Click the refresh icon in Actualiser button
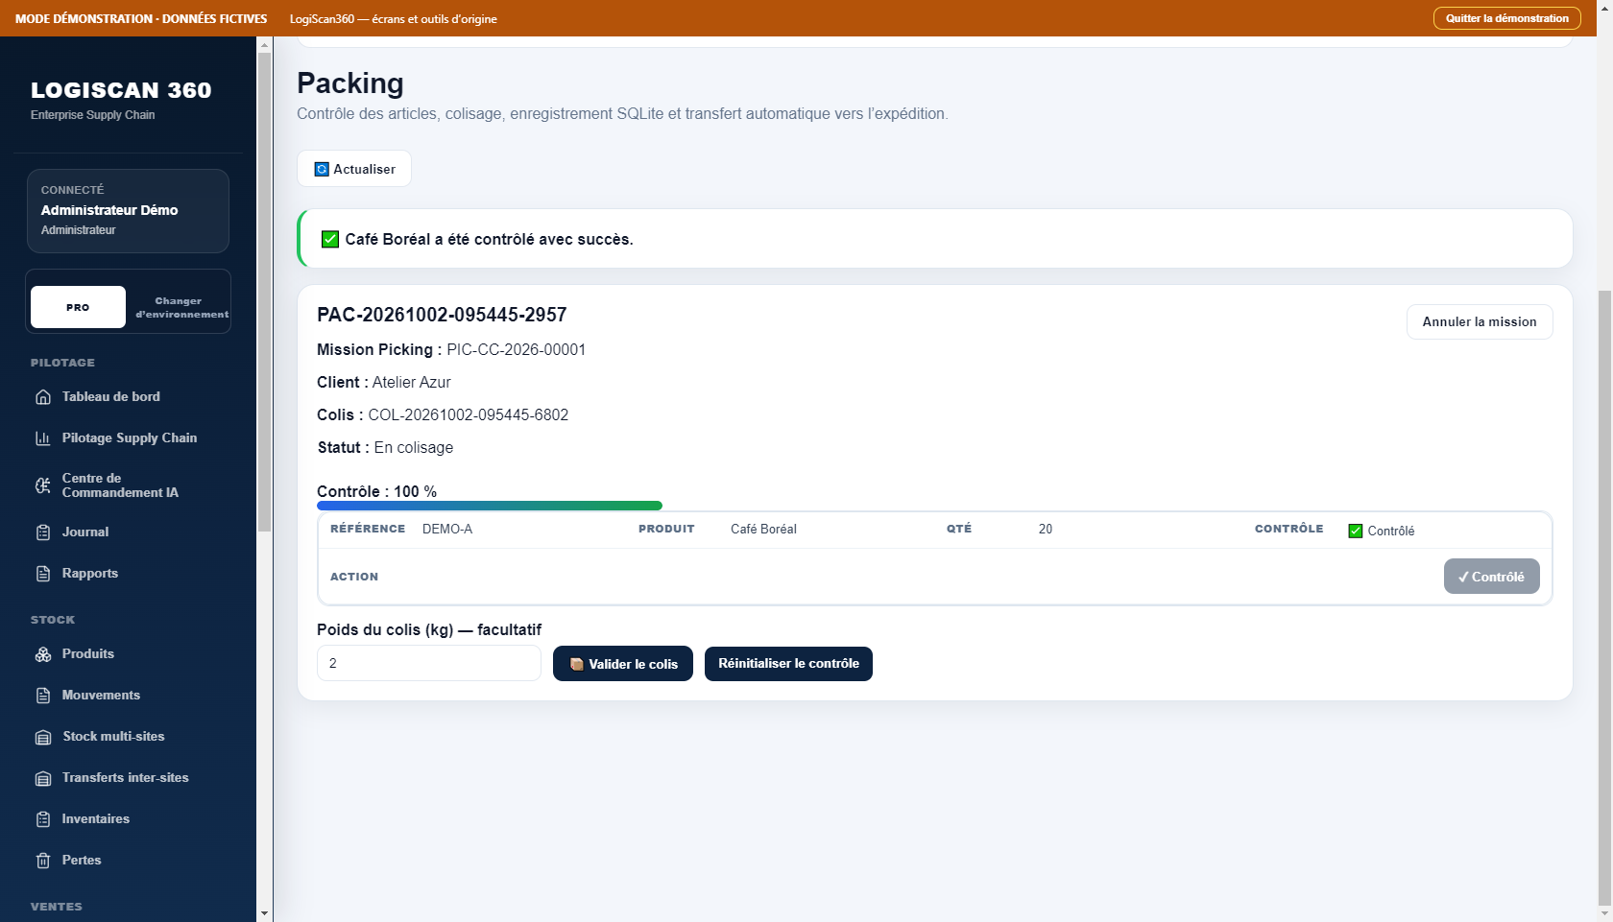 pos(322,169)
